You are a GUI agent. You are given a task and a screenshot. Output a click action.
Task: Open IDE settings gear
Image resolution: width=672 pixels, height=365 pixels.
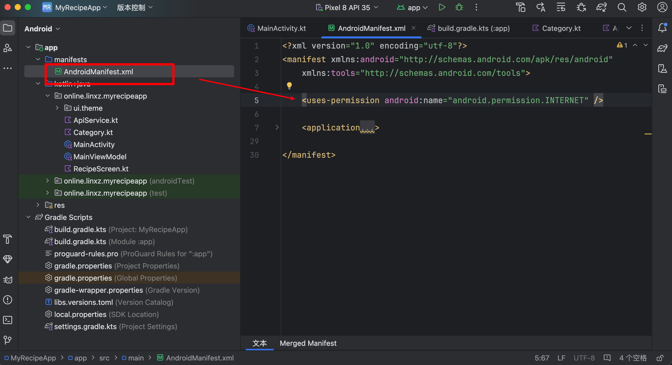(x=642, y=7)
